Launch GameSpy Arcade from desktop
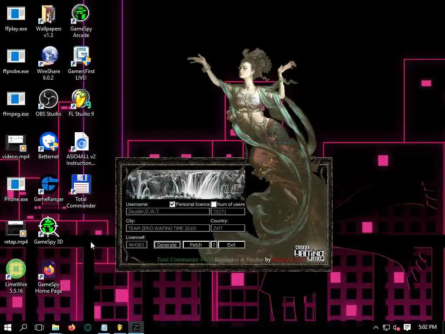Screen dimensions: 445x334 [x=81, y=21]
